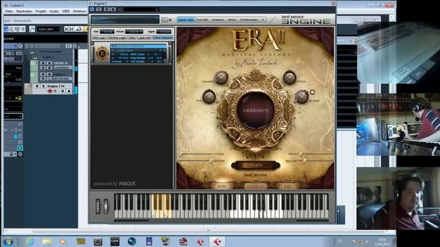Toggle record enable on Engine 2 01 track

(50, 91)
